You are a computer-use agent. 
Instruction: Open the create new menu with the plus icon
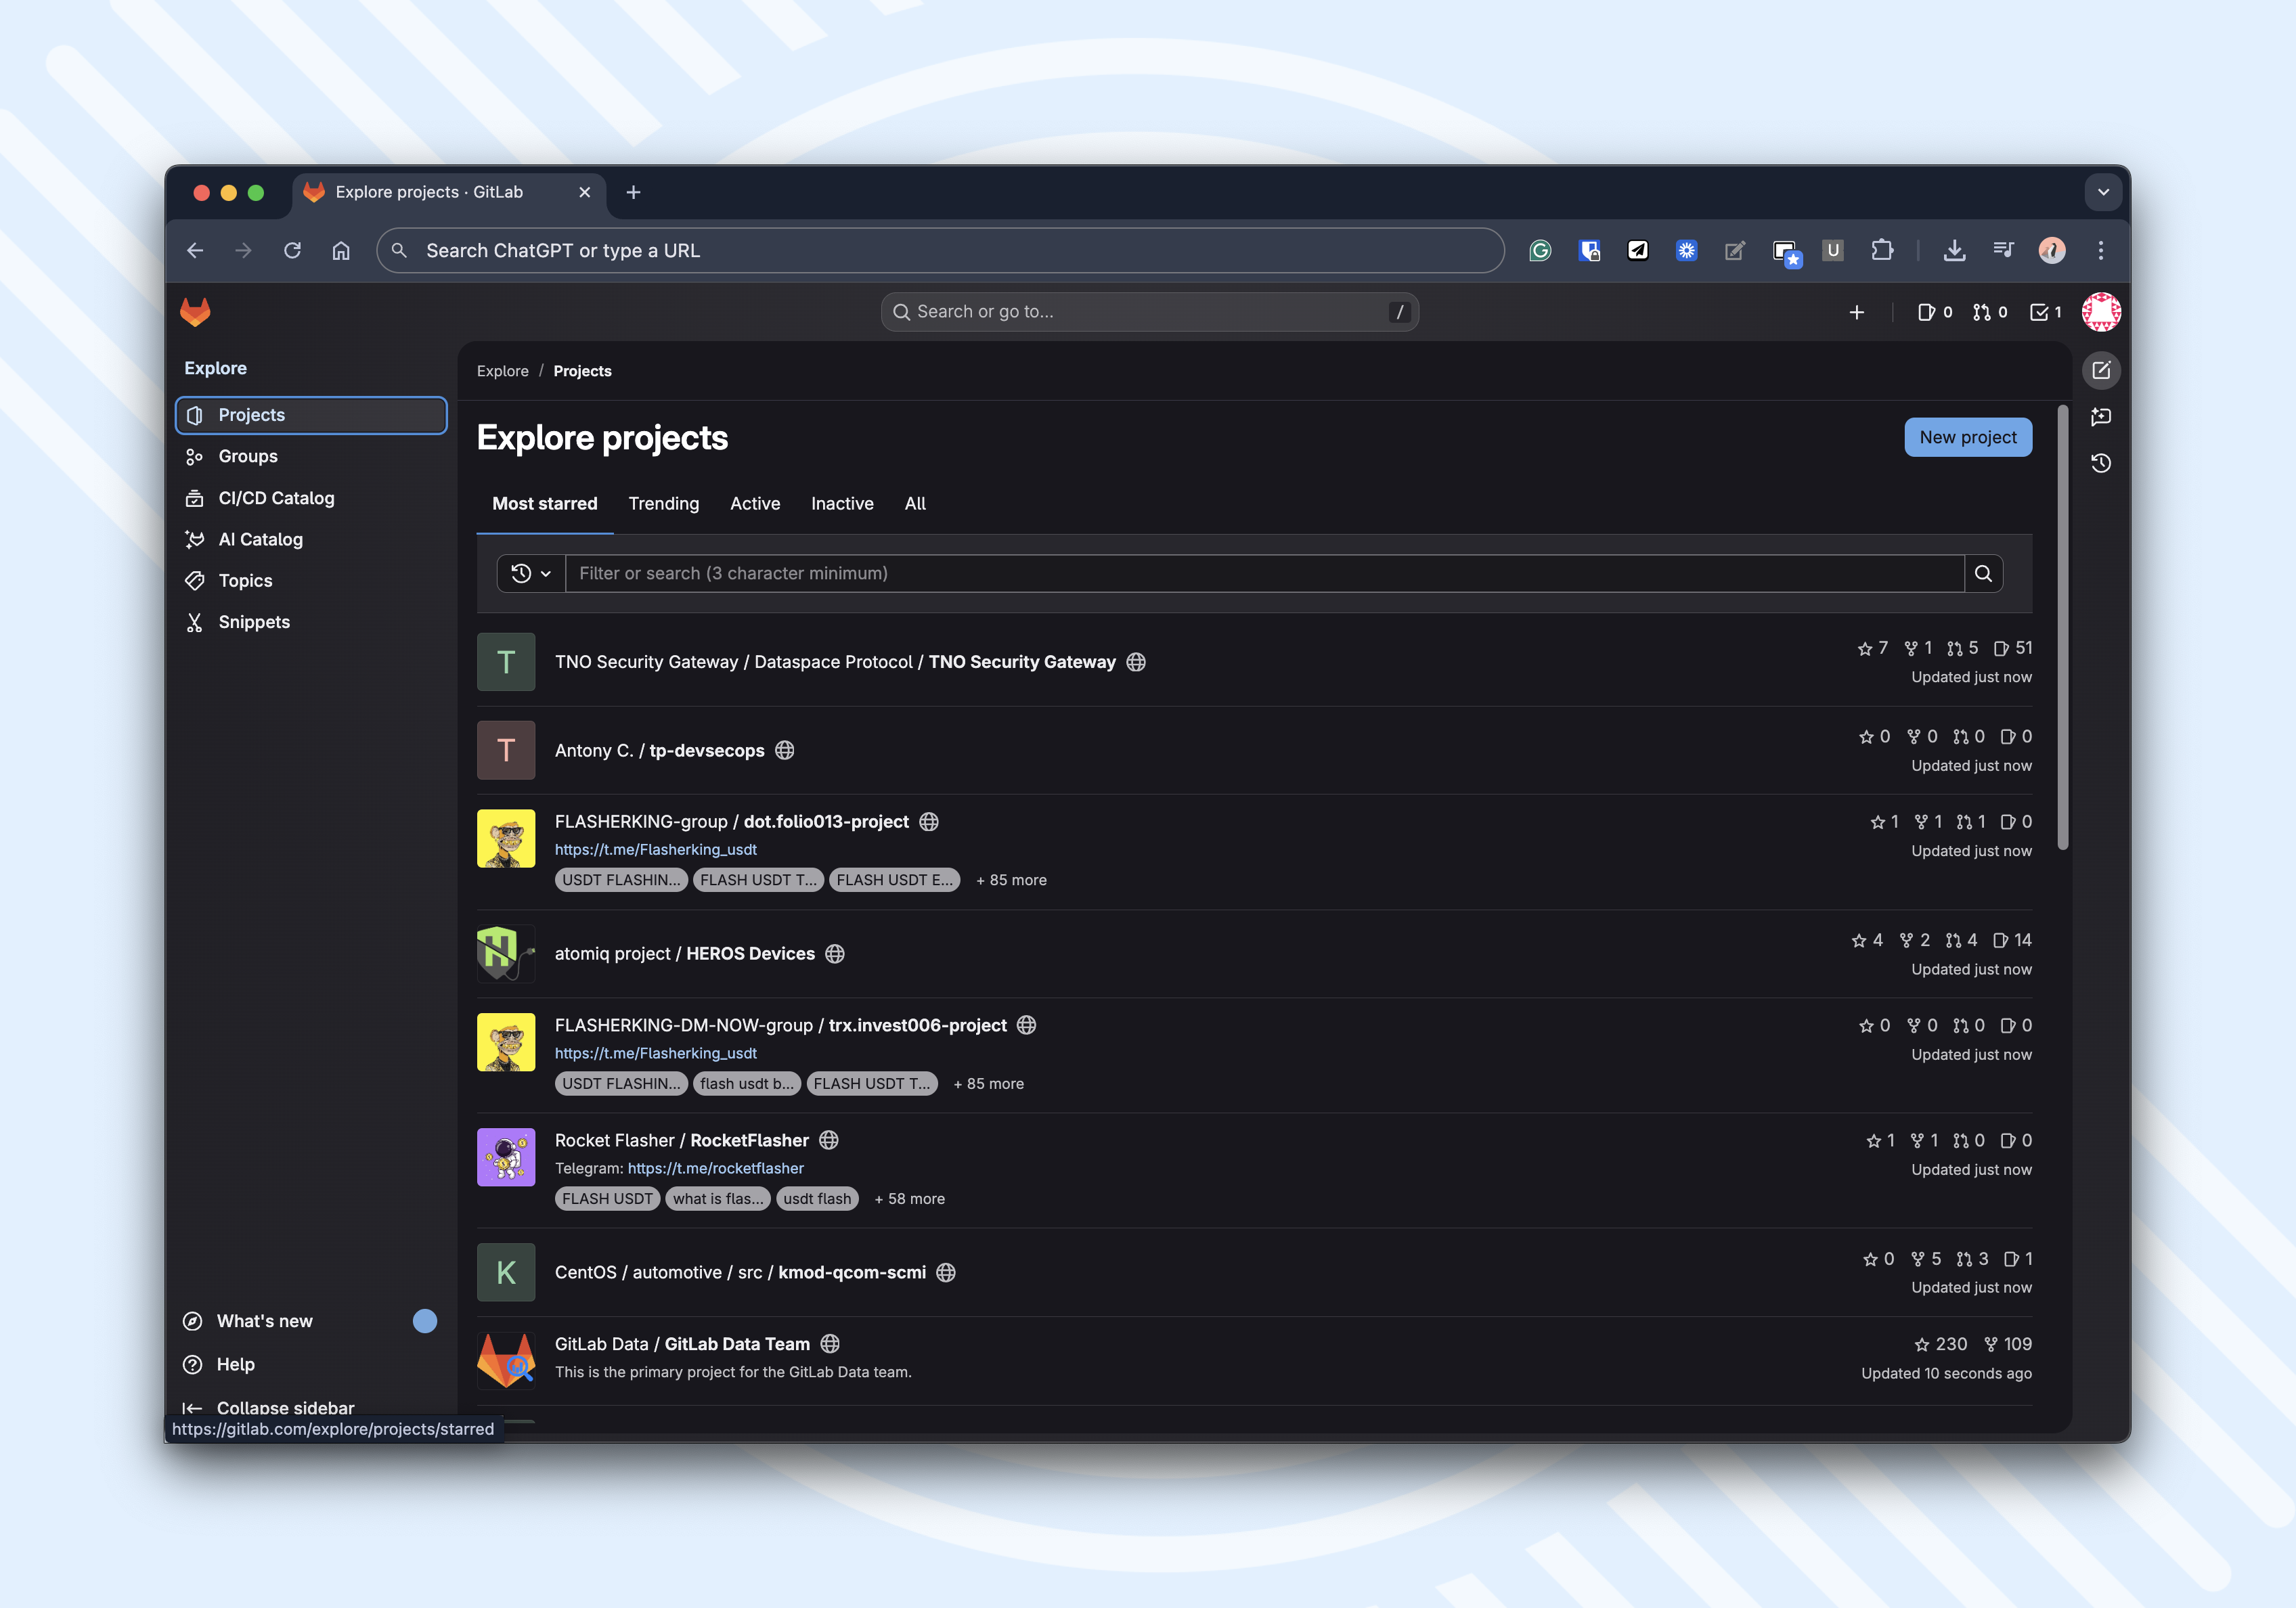pos(1856,312)
